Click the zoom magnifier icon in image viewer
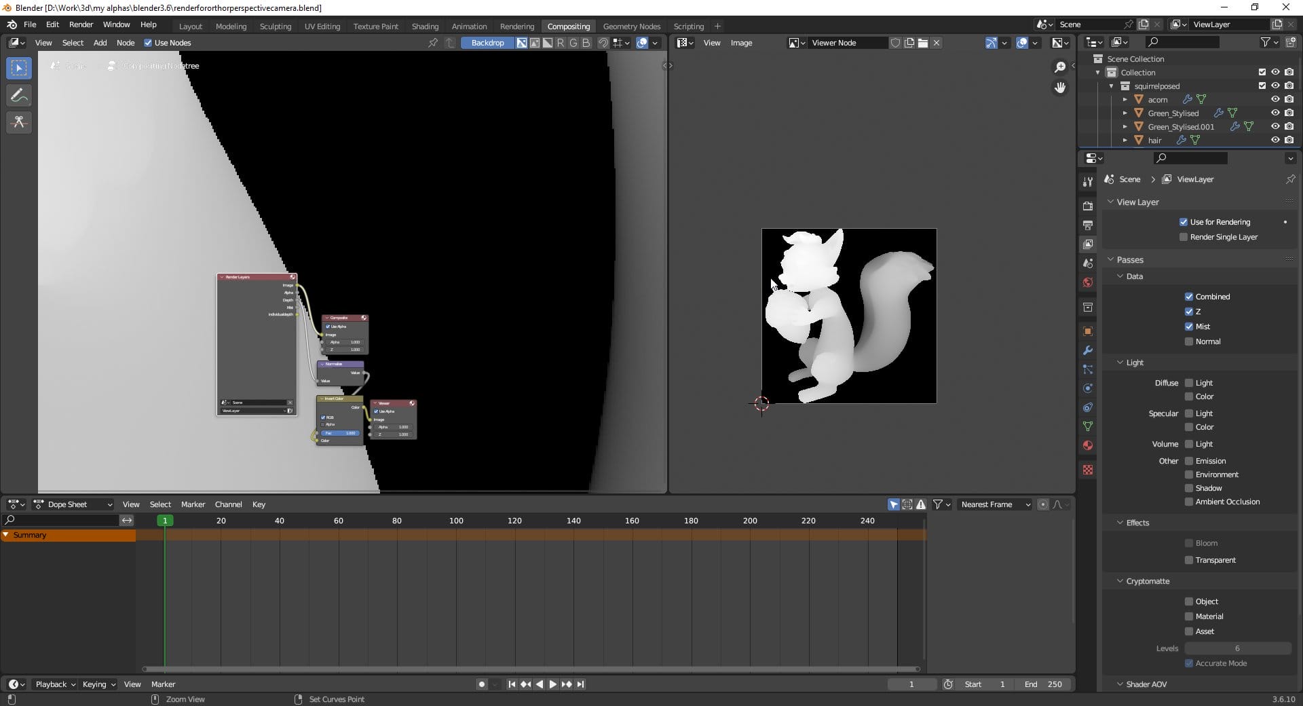The height and width of the screenshot is (706, 1303). click(1059, 67)
